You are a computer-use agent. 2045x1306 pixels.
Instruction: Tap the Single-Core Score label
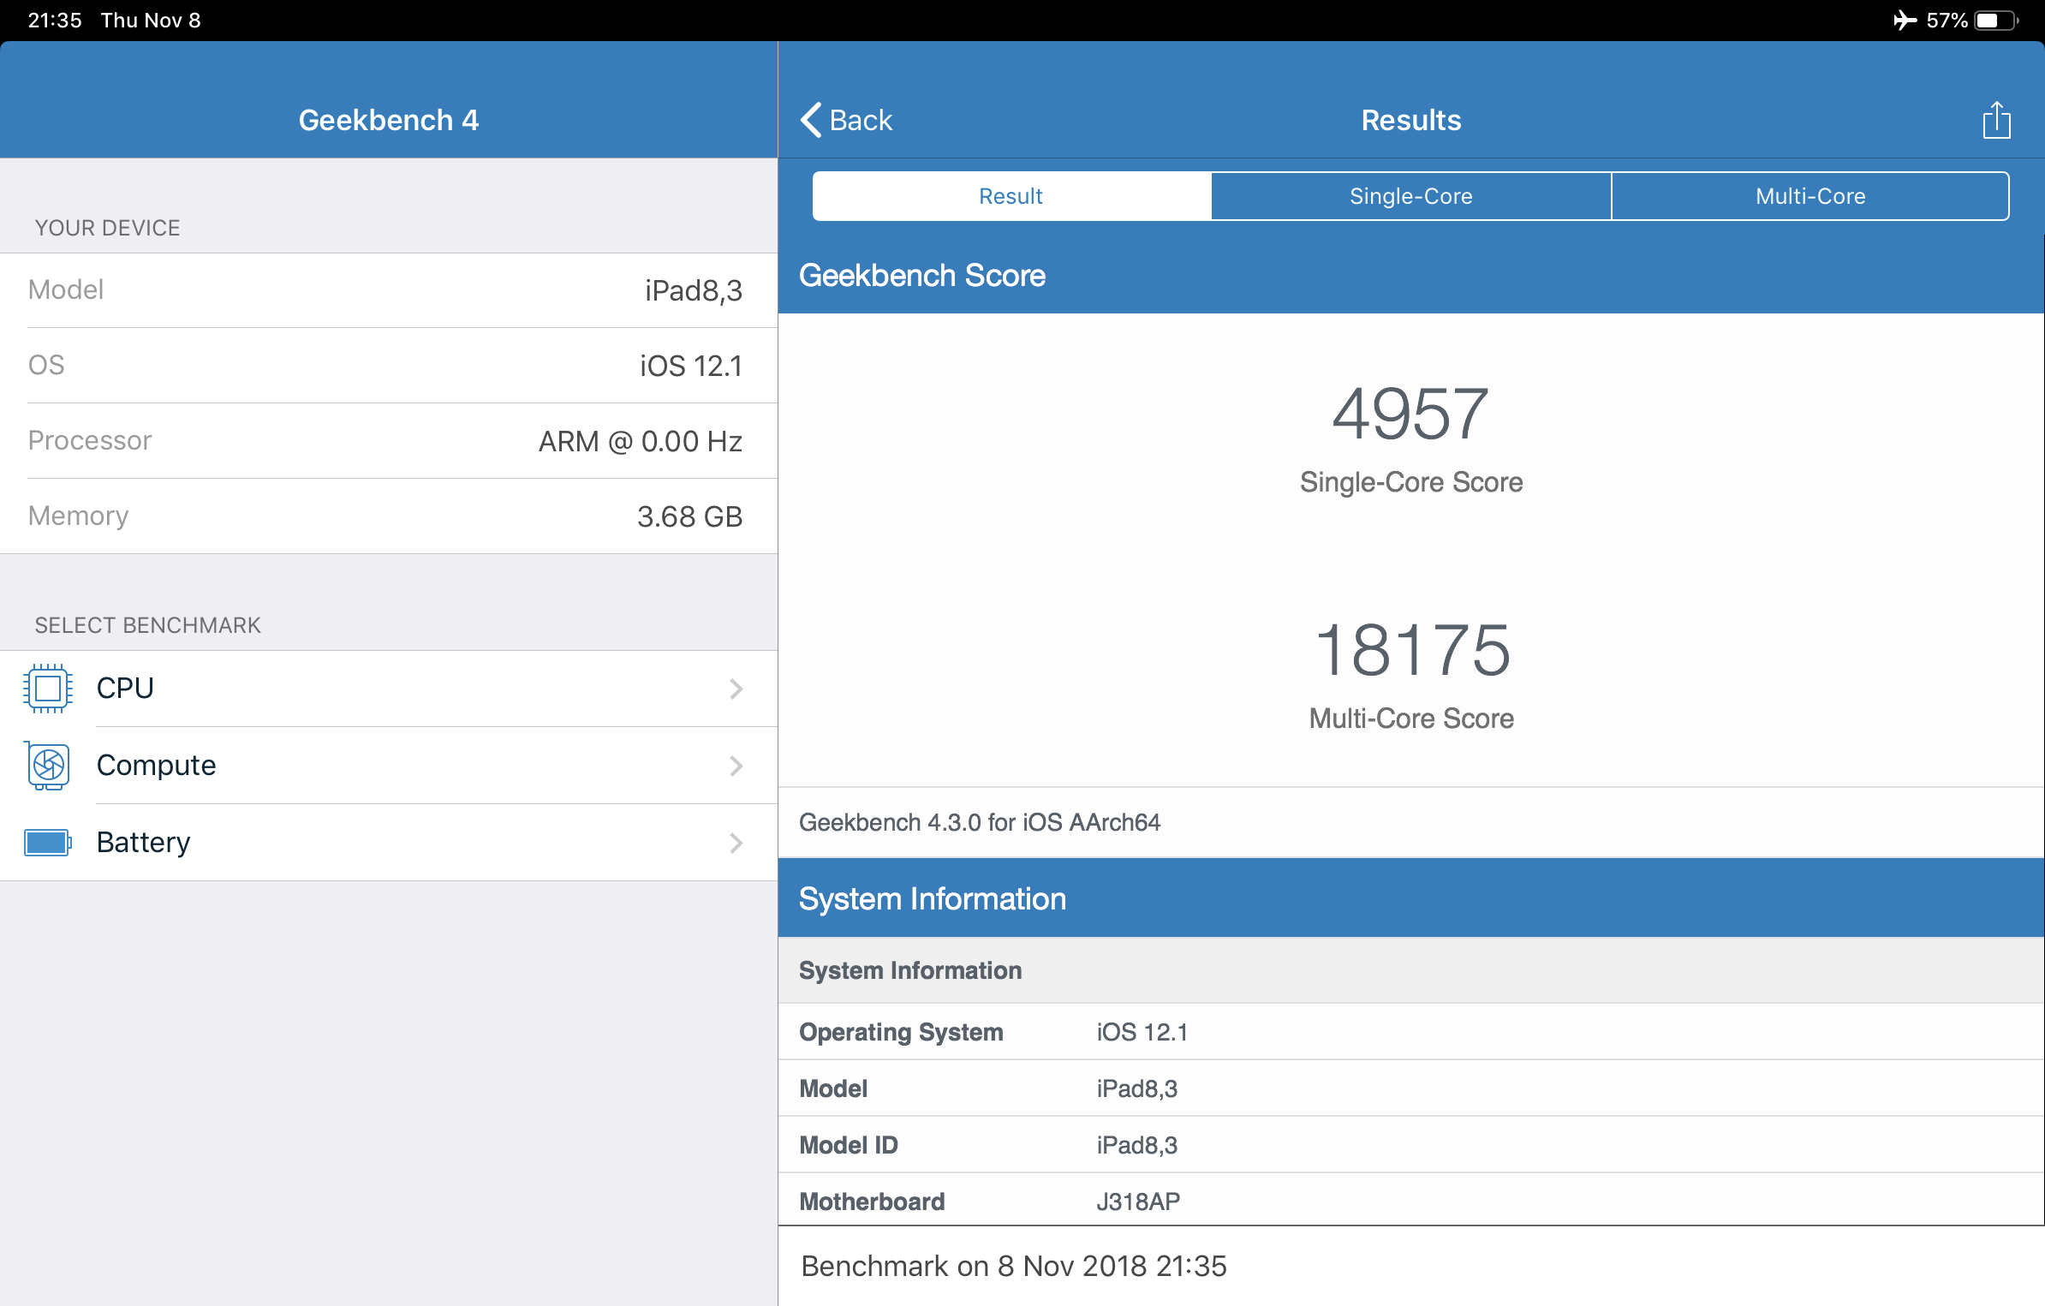click(x=1411, y=482)
